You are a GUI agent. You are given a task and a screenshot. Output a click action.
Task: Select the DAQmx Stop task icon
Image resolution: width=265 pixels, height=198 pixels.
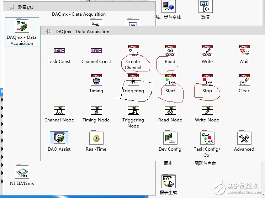[207, 80]
